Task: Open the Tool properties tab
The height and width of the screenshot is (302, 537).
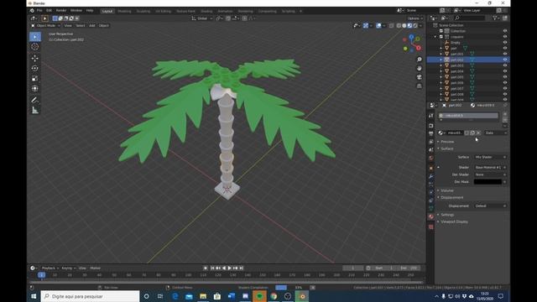Action: pyautogui.click(x=430, y=116)
